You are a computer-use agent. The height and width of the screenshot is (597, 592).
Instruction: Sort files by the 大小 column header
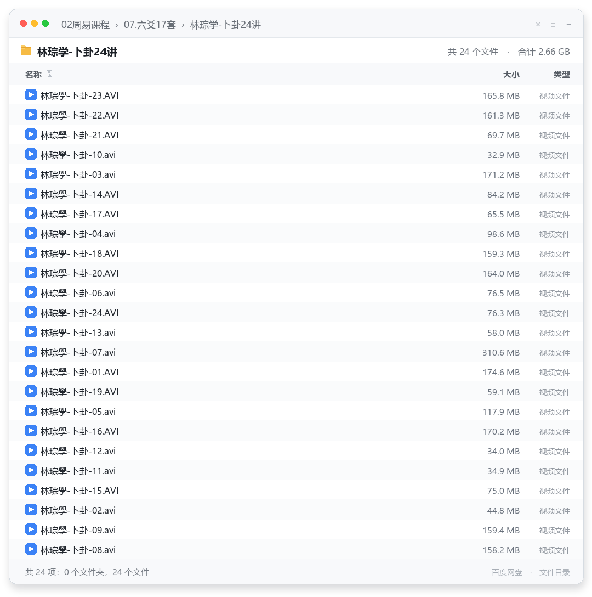pos(511,75)
